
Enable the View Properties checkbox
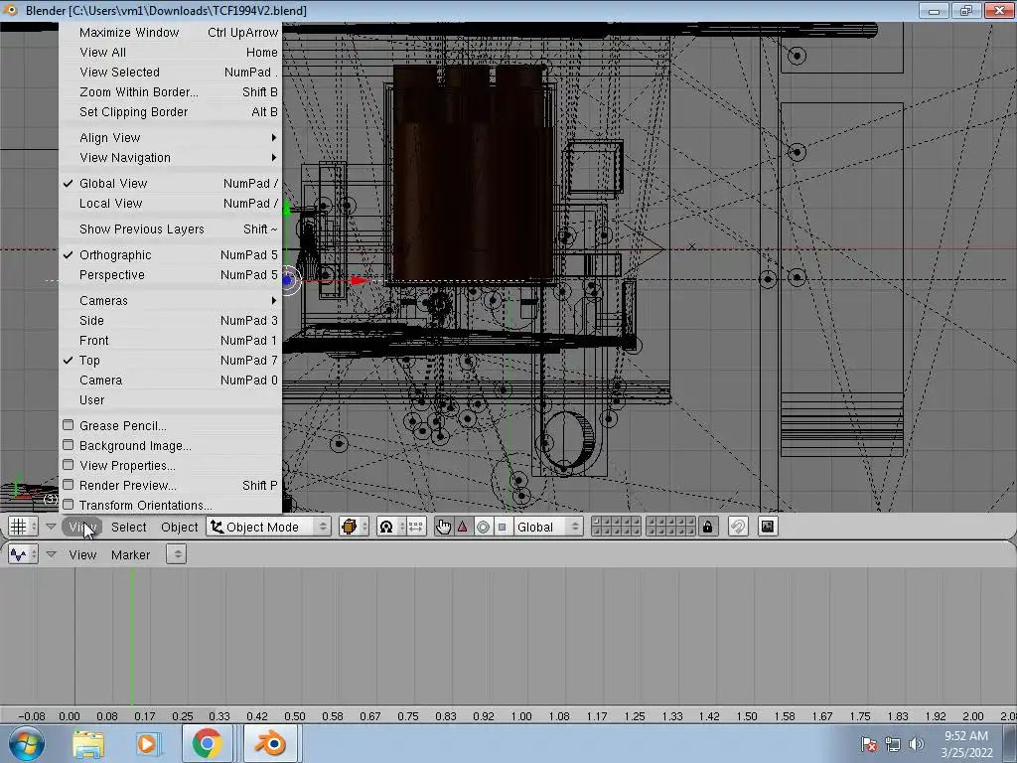[x=69, y=465]
